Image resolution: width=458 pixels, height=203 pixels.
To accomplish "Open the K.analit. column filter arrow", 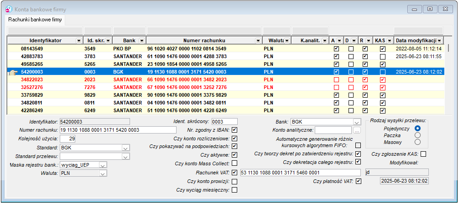I will (x=325, y=41).
